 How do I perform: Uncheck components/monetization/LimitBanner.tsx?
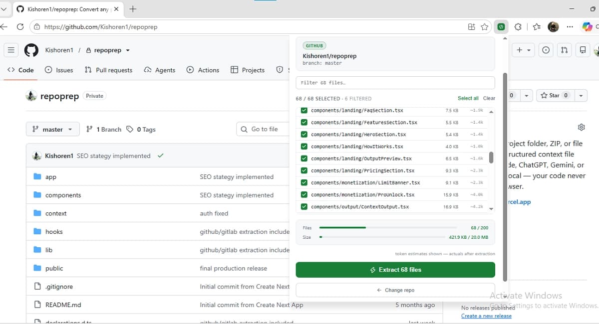(x=304, y=182)
